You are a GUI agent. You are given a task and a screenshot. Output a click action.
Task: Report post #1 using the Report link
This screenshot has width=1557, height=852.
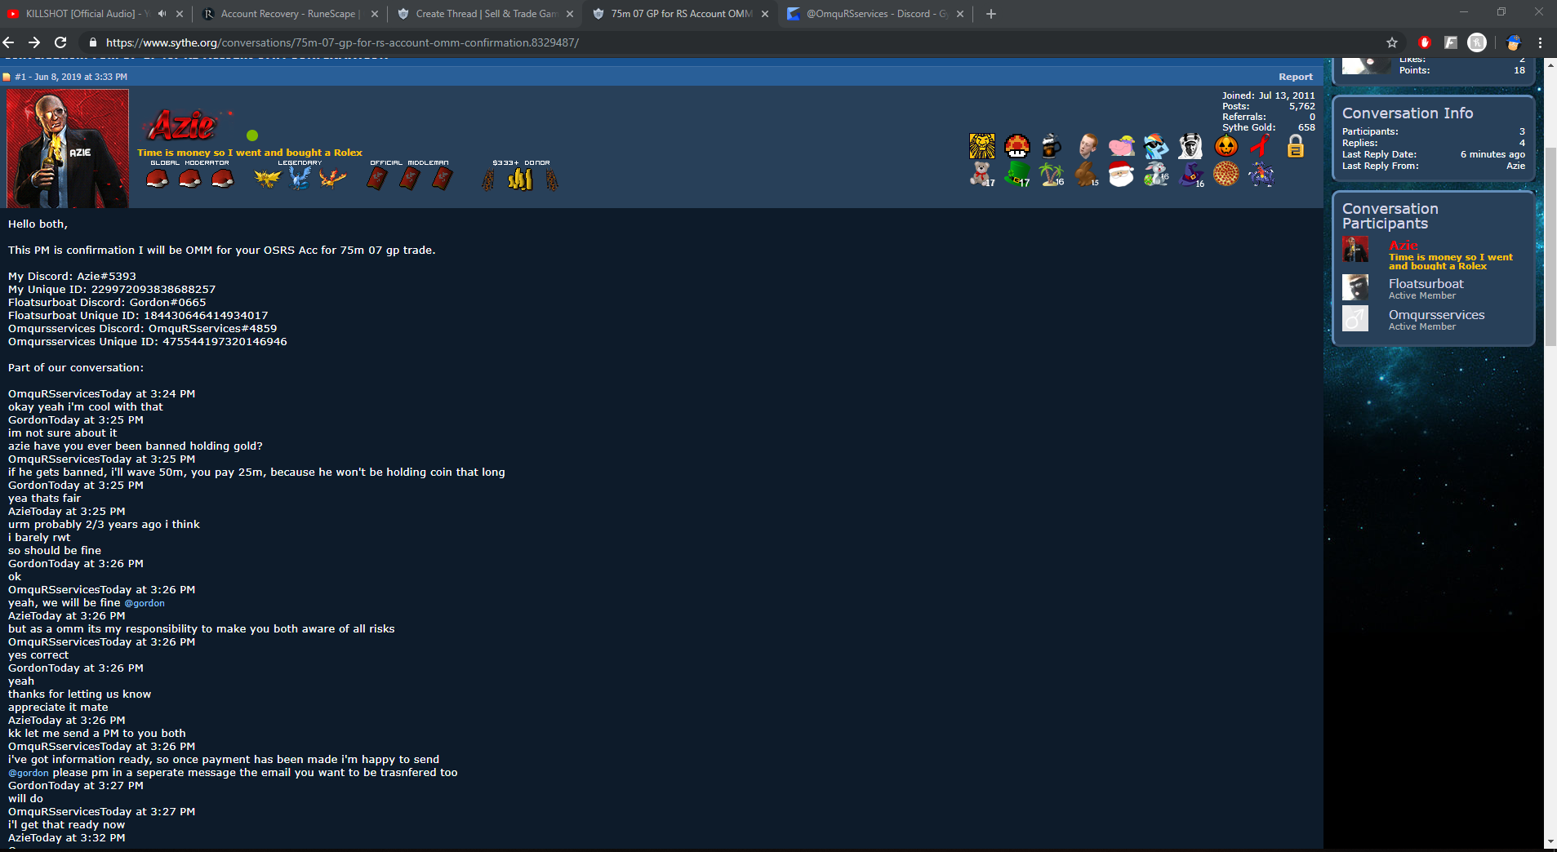click(1296, 77)
